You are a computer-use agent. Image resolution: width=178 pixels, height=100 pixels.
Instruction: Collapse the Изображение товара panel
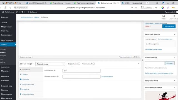click(x=175, y=88)
